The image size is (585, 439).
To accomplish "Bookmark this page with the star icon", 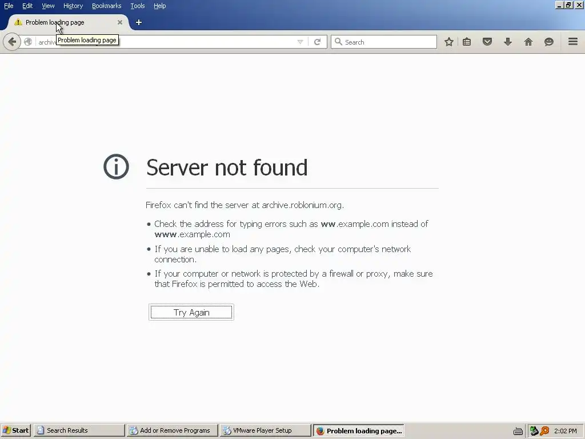I will 449,42.
